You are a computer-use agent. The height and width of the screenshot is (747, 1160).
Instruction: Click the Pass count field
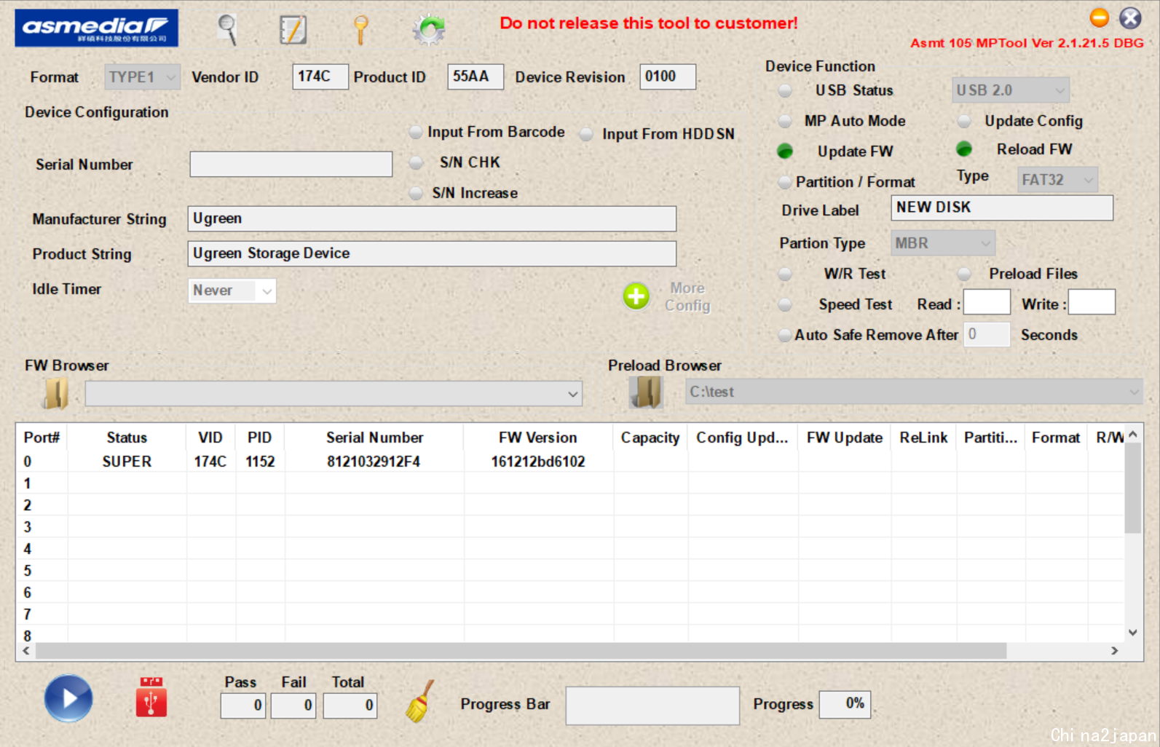coord(243,705)
